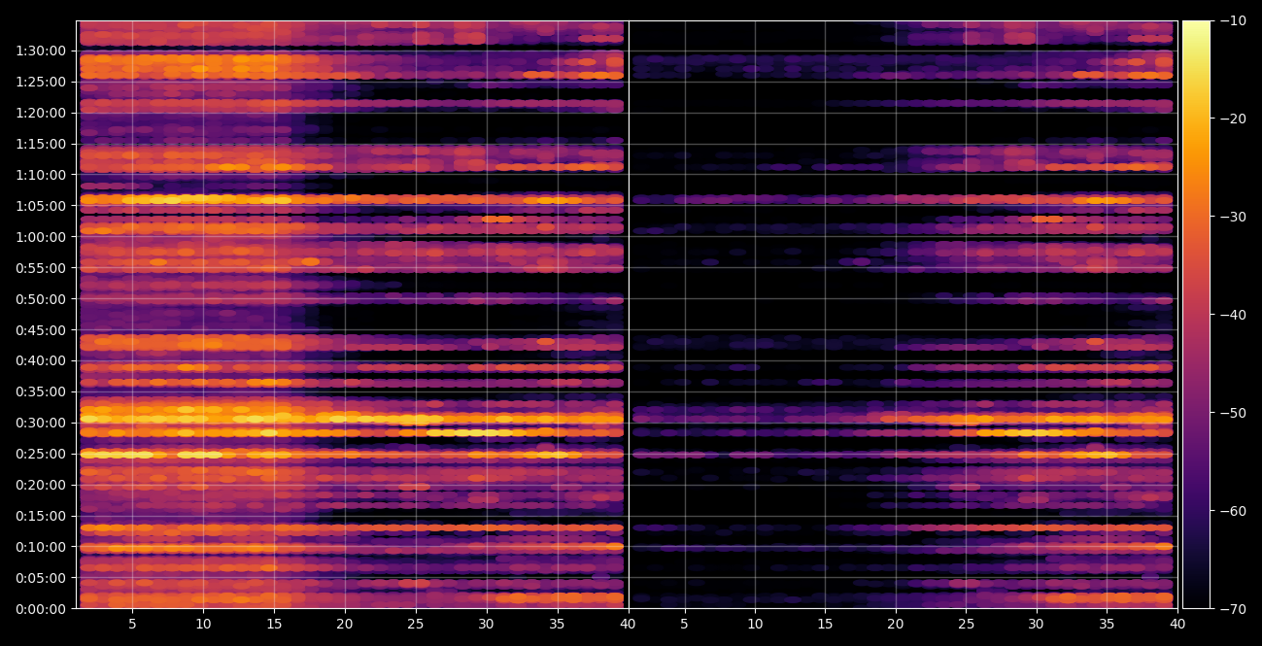Click the 0:10:00 time axis label
1262x646 pixels.
pos(41,547)
